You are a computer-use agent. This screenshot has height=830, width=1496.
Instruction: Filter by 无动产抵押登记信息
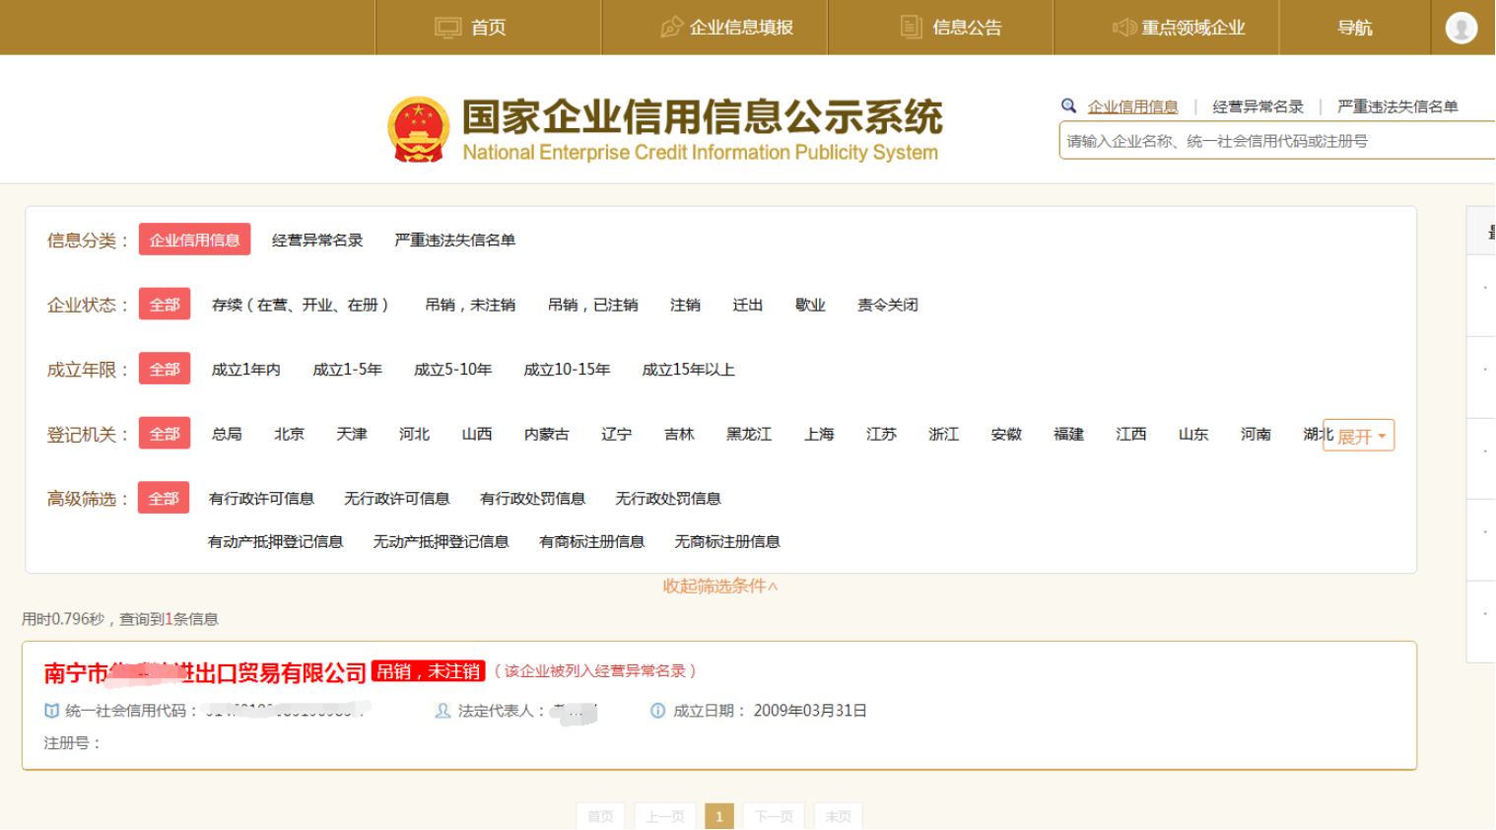coord(441,542)
